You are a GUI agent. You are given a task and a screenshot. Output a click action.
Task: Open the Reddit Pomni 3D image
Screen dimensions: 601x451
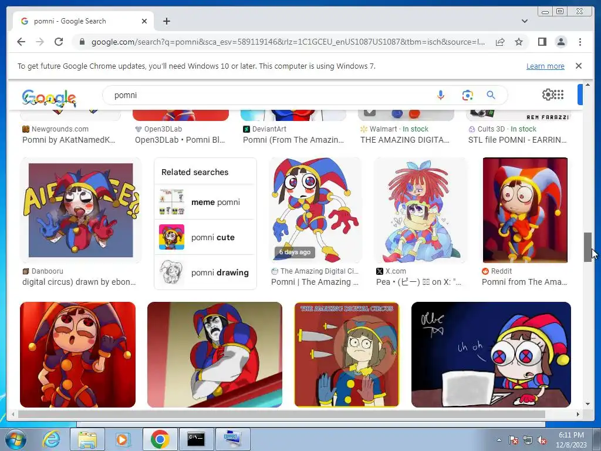click(x=525, y=210)
